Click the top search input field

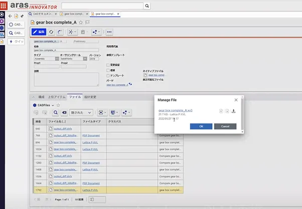[102, 6]
